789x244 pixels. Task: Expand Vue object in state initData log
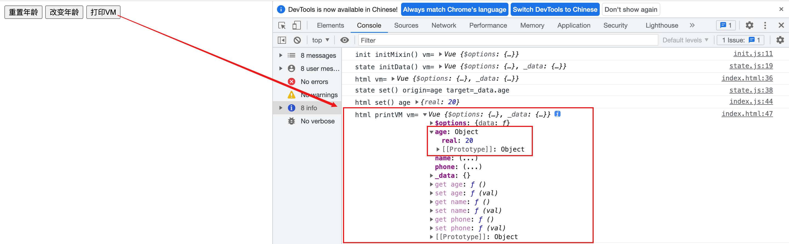[441, 66]
